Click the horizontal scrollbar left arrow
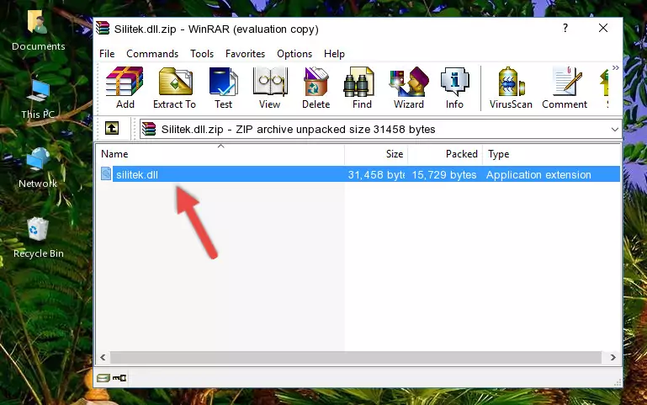The width and height of the screenshot is (647, 405). pos(103,358)
